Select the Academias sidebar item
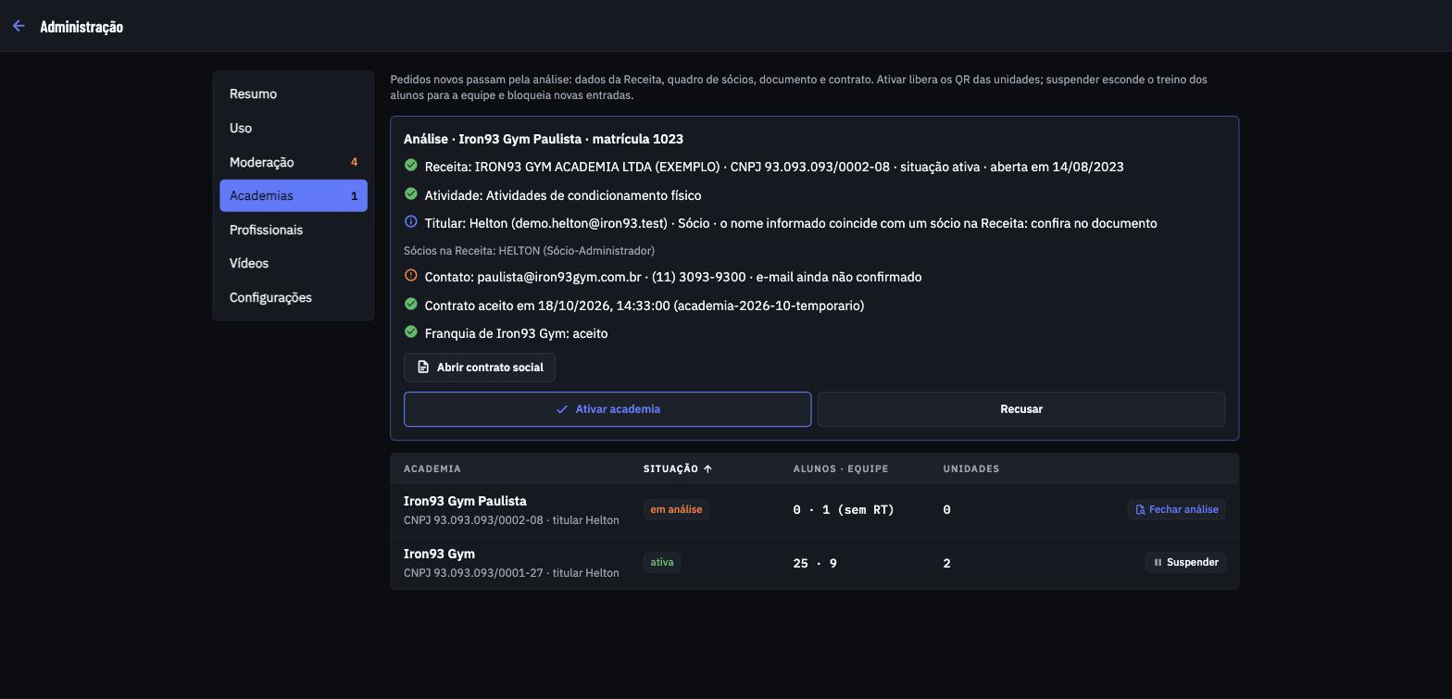The height and width of the screenshot is (699, 1452). pos(294,195)
